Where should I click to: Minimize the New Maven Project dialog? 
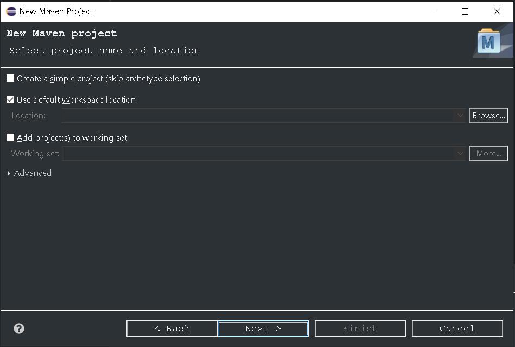pyautogui.click(x=434, y=11)
